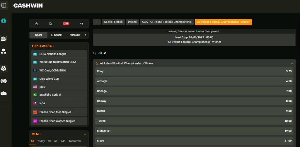
Task: Open MLS league
Action: tap(59, 87)
